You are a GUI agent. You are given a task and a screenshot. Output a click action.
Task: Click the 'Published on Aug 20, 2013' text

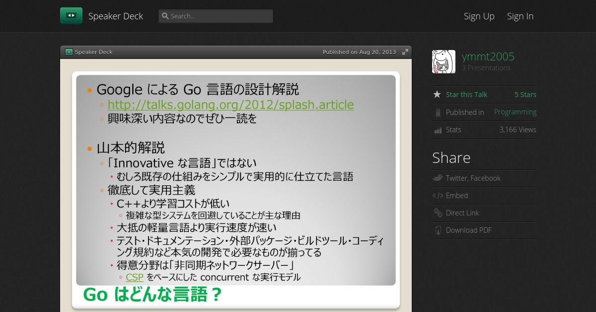[359, 52]
